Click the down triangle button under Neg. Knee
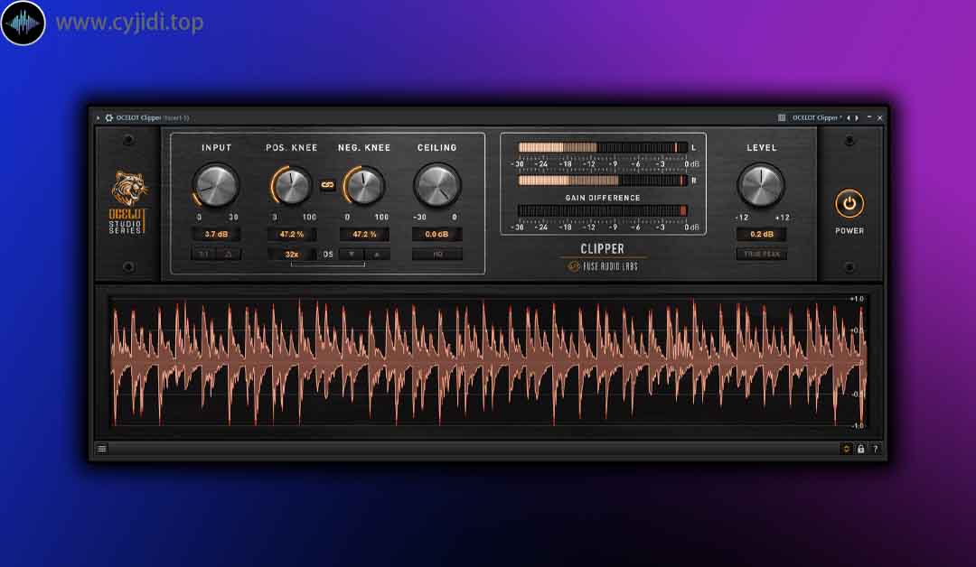Screen dimensions: 976x567 (352, 255)
